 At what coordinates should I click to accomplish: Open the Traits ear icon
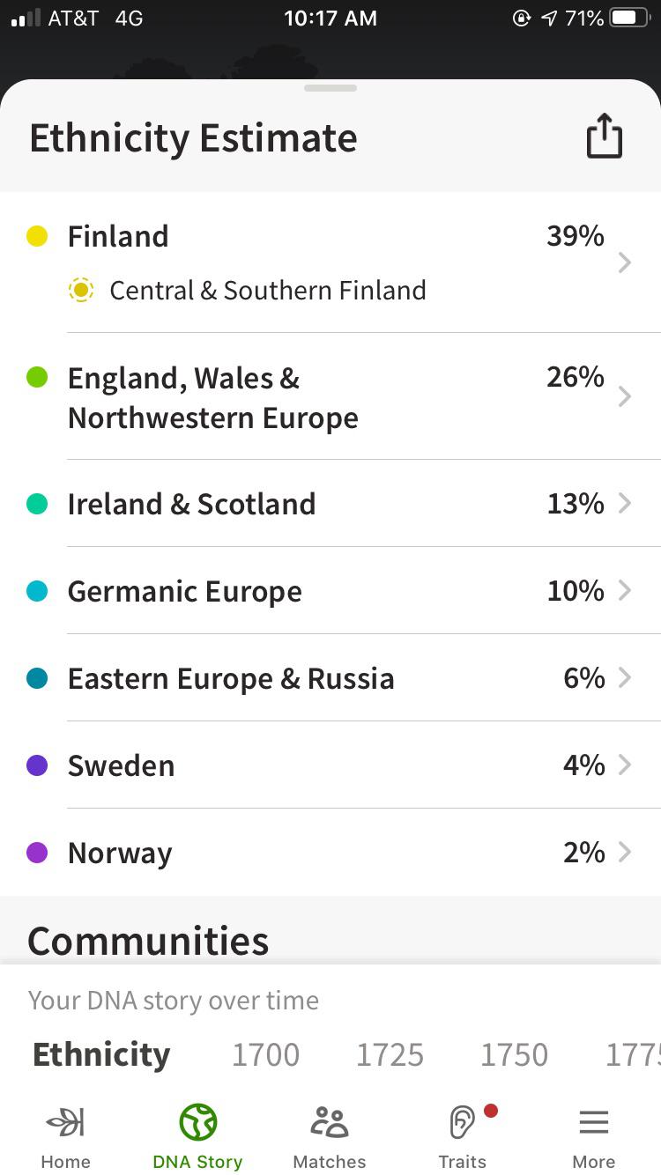(462, 1123)
